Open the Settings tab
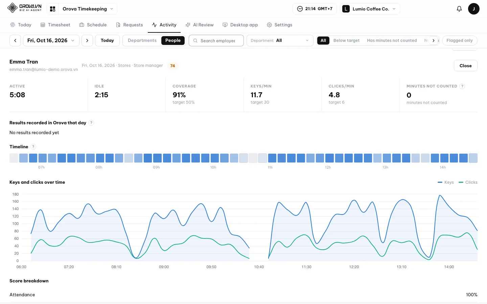Screen dimensions: 487x304 [x=280, y=25]
